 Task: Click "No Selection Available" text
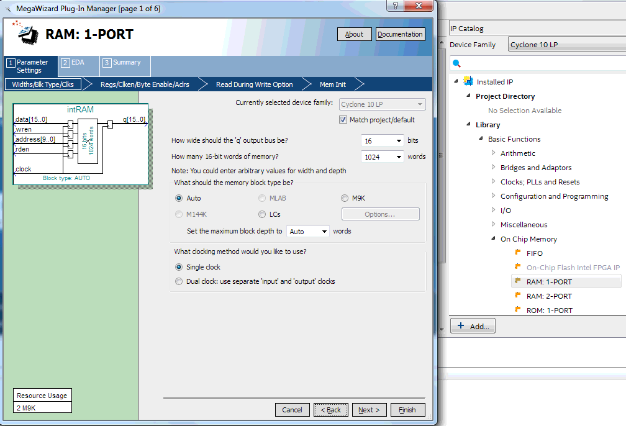click(x=525, y=110)
